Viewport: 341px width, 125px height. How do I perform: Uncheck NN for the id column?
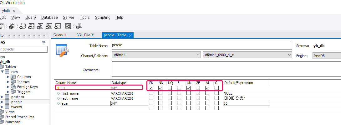160,88
